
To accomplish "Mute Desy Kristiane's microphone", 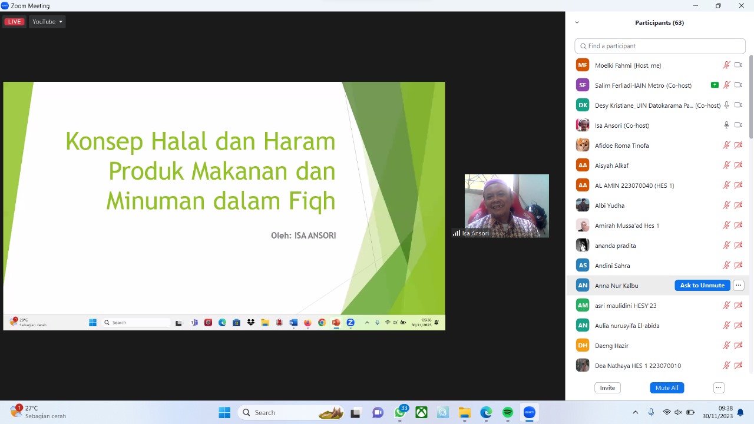I will [x=726, y=105].
